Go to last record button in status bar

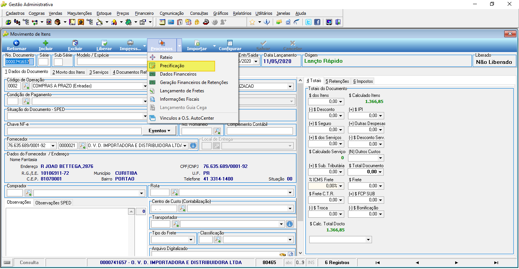point(496,263)
